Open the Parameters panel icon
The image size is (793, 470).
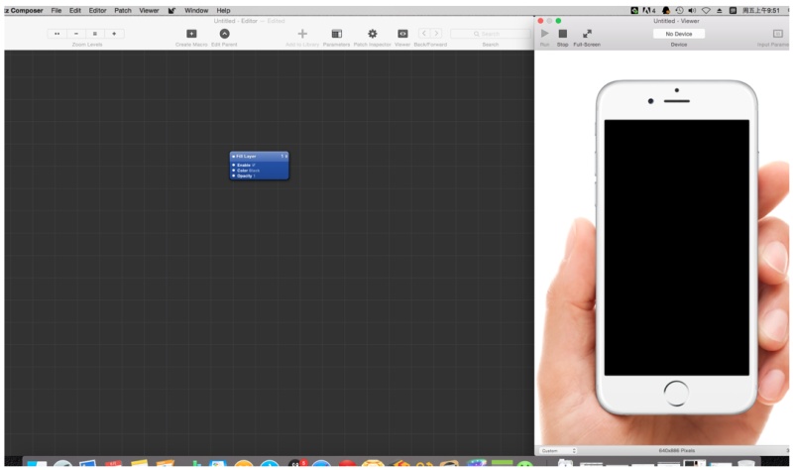pos(336,34)
